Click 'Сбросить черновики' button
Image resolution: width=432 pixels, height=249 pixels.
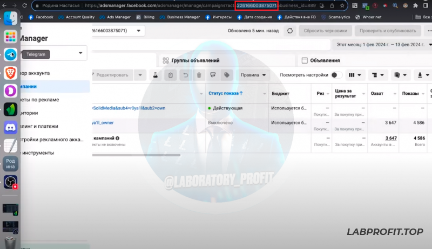click(x=326, y=31)
